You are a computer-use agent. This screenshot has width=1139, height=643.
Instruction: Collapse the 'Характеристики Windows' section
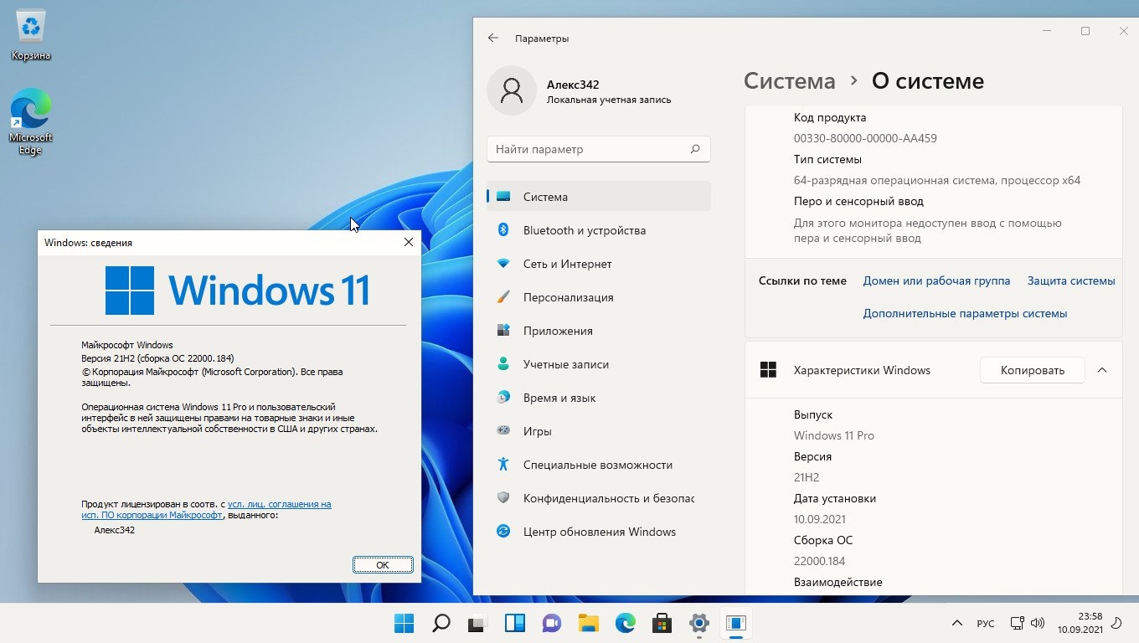[1102, 370]
